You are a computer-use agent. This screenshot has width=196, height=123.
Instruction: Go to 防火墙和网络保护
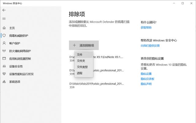click(x=20, y=51)
